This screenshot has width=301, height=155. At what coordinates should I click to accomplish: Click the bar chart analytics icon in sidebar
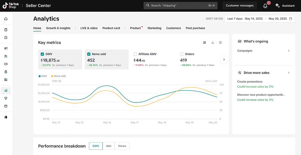click(6, 91)
